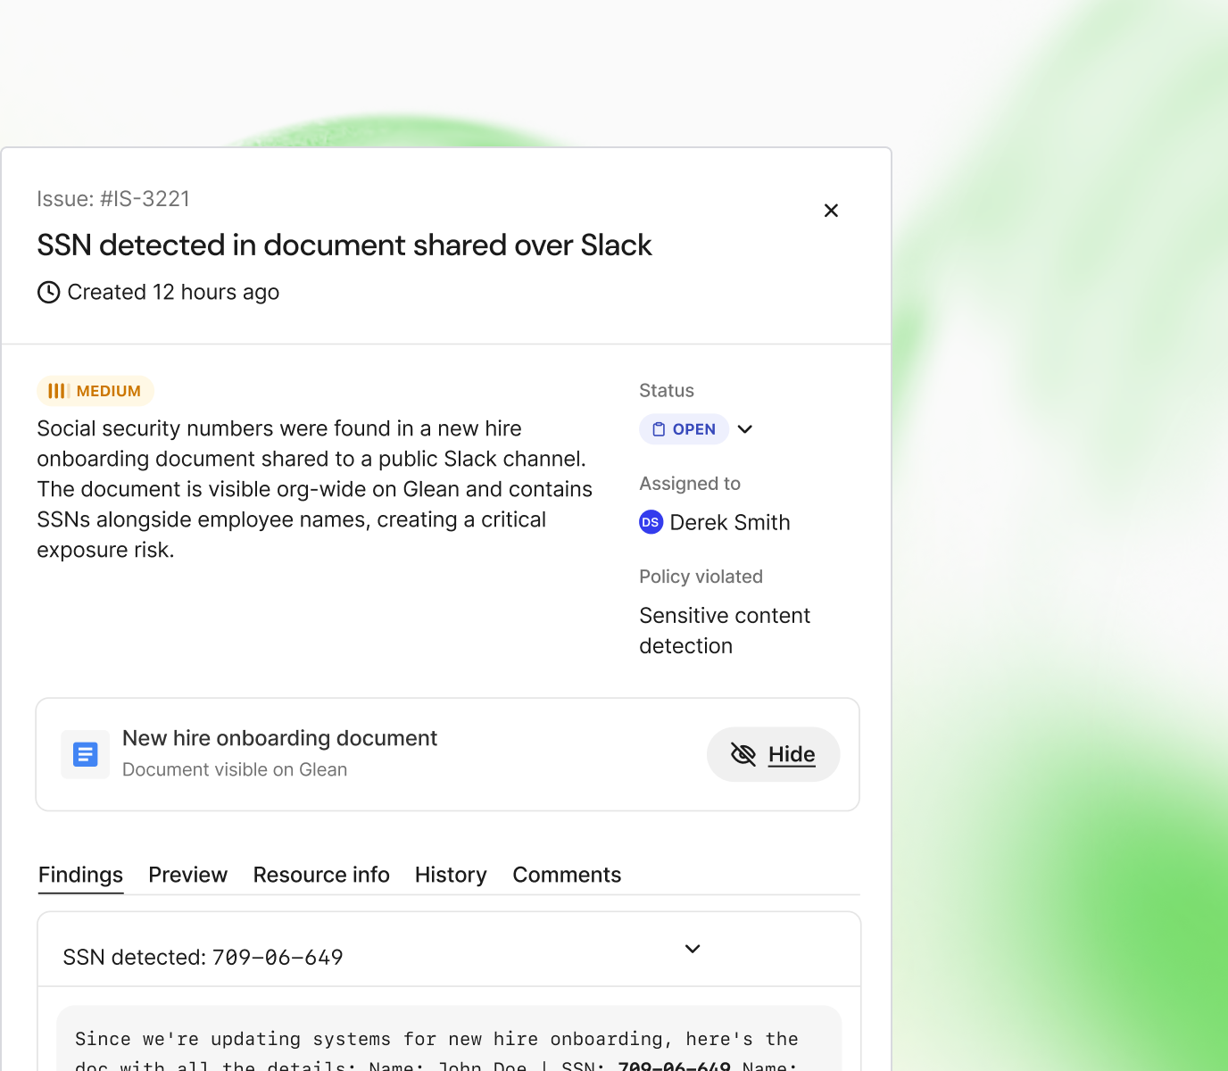Click the Status field label
The image size is (1228, 1071).
pos(667,390)
